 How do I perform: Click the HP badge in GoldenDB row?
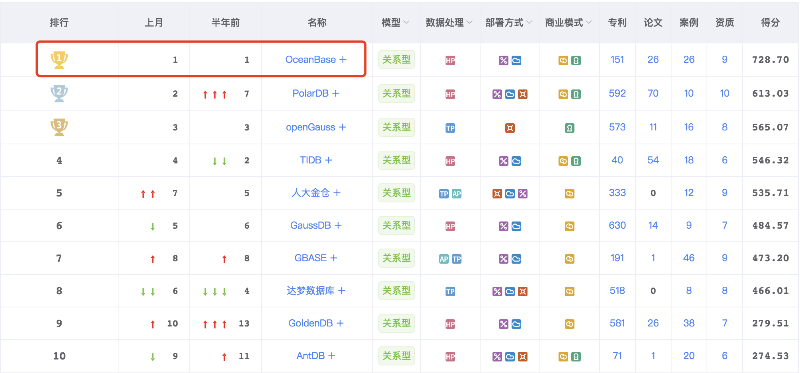point(450,324)
